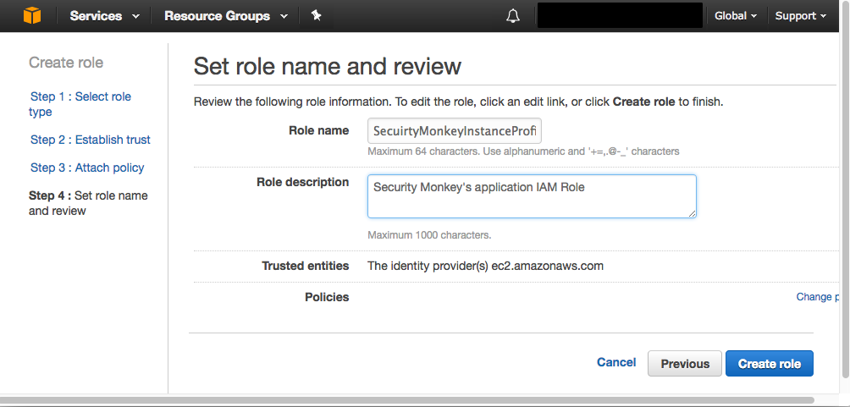Click the Set role name and review heading
850x407 pixels.
coord(328,66)
